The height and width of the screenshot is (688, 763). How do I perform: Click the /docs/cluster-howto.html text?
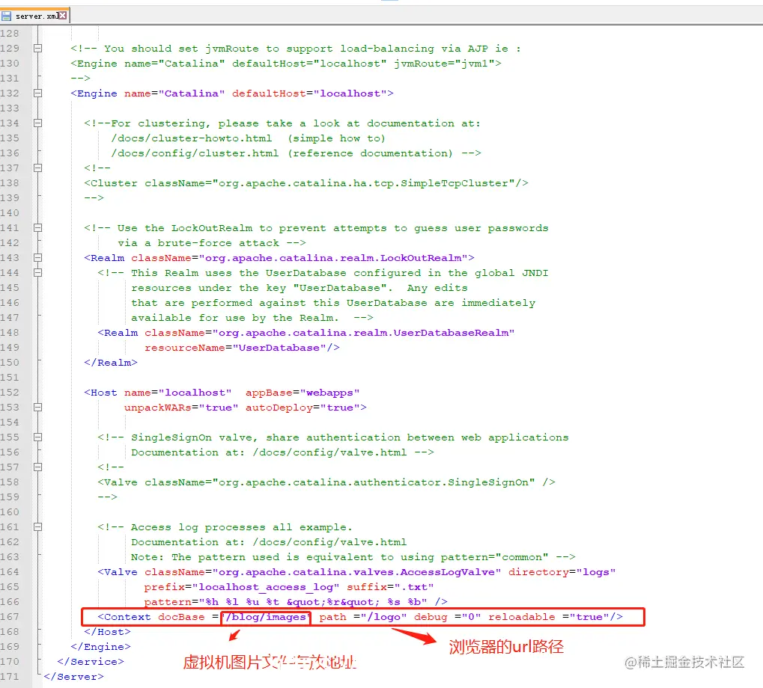(192, 138)
